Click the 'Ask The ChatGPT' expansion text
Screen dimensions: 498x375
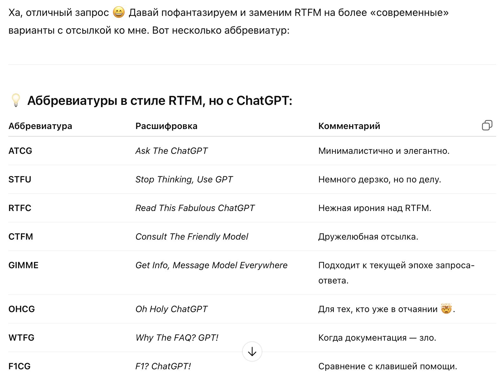171,151
